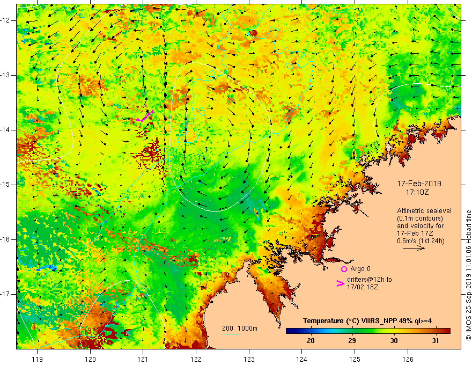Click the '17/02 18Z' legend text
The width and height of the screenshot is (472, 365).
[x=363, y=287]
